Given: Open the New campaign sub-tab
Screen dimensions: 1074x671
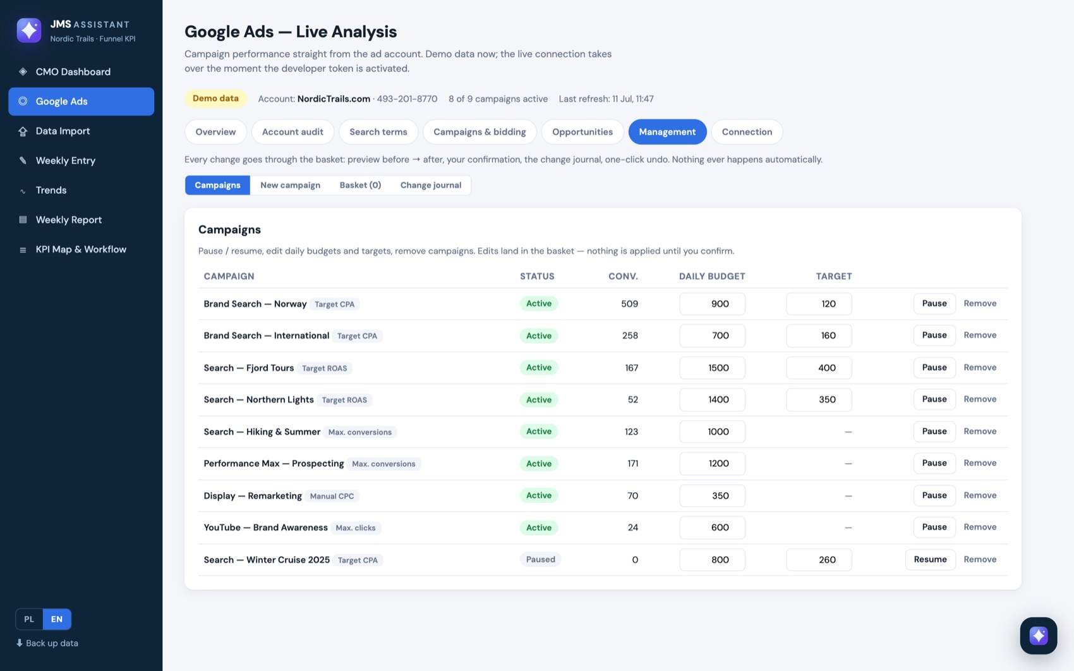Looking at the screenshot, I should pyautogui.click(x=290, y=185).
